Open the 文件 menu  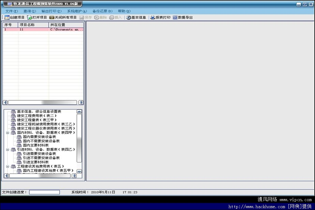pos(10,11)
